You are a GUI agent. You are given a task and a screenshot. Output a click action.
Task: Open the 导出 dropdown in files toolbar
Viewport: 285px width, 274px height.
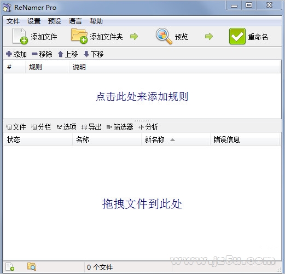(91, 127)
